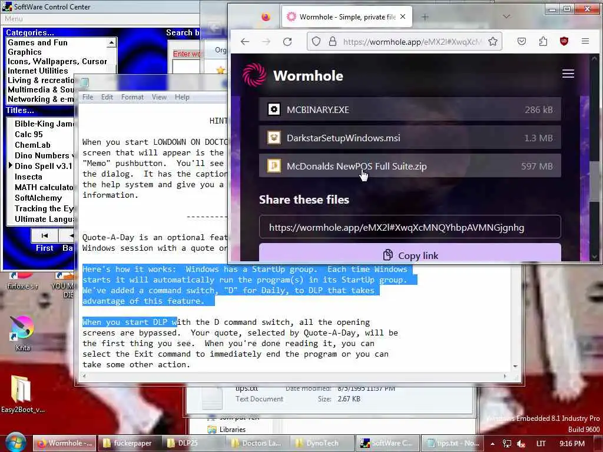Open the Notepad Format menu
This screenshot has height=452, width=603.
[132, 97]
